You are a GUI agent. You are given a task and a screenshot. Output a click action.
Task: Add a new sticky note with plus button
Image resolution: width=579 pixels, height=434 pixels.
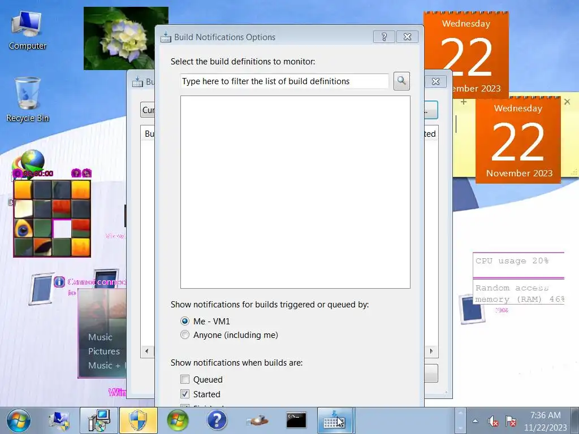pyautogui.click(x=464, y=102)
